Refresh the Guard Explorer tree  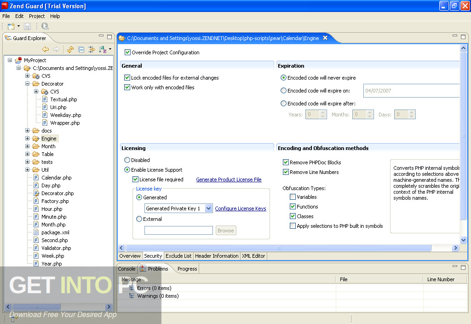[70, 49]
